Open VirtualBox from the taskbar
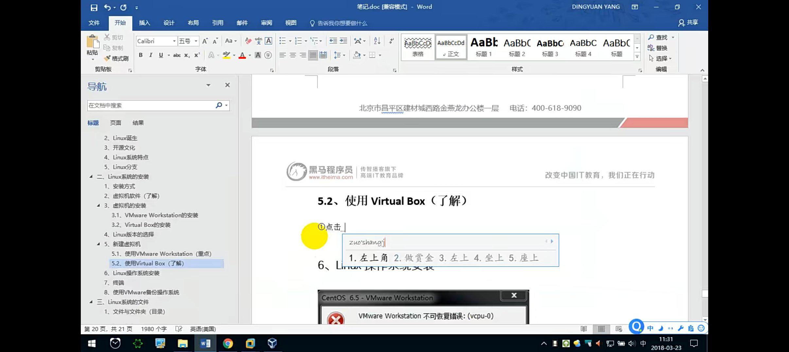789x352 pixels. [272, 343]
